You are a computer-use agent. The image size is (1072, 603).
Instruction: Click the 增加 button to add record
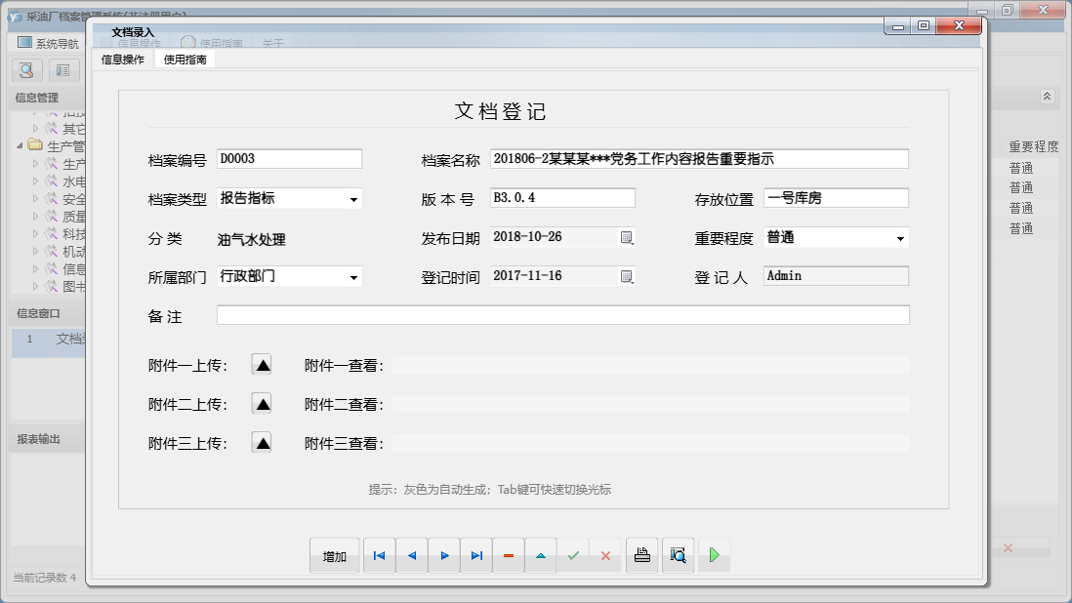(334, 554)
